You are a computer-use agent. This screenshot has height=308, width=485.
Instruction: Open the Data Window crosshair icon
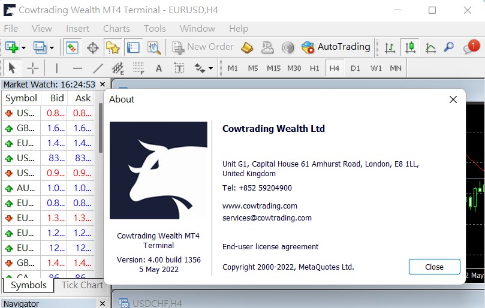pos(93,47)
